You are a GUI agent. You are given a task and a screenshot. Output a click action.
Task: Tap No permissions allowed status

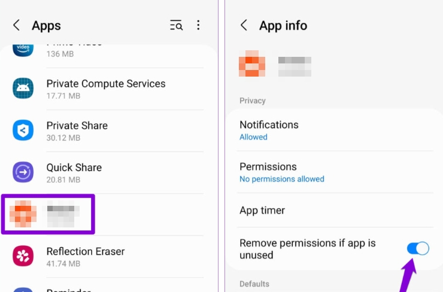282,179
